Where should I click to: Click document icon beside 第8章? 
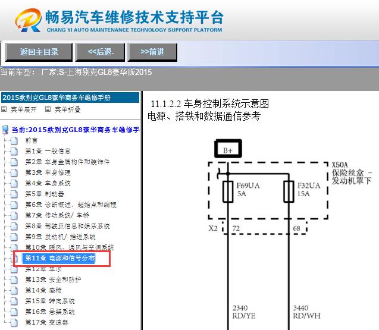14,226
